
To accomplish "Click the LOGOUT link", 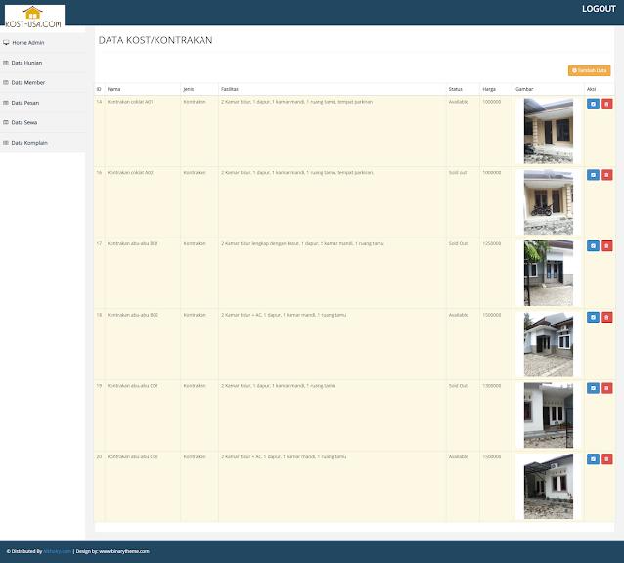I will click(x=599, y=9).
